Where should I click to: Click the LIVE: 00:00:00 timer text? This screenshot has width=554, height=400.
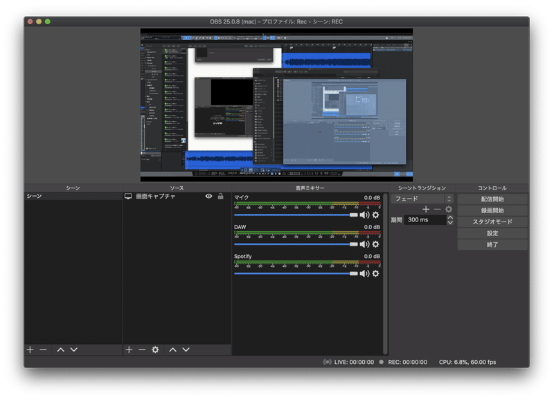354,362
